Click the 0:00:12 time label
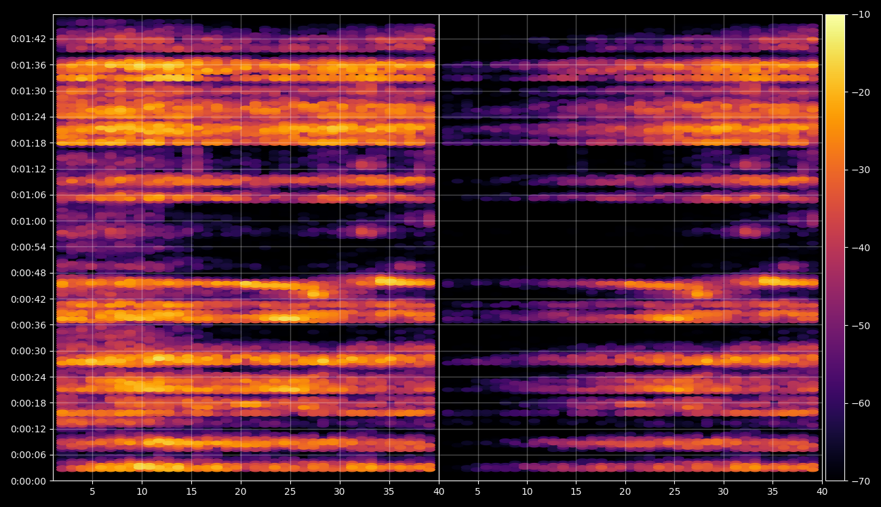 point(28,429)
